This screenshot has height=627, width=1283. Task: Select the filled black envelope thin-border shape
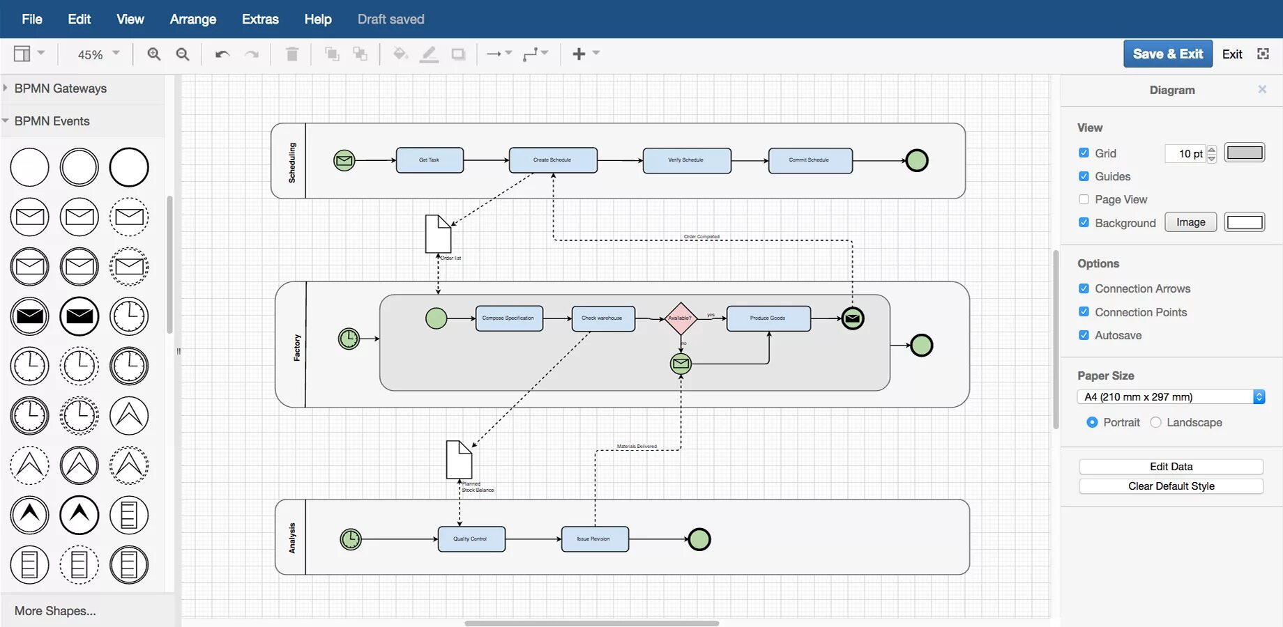29,316
